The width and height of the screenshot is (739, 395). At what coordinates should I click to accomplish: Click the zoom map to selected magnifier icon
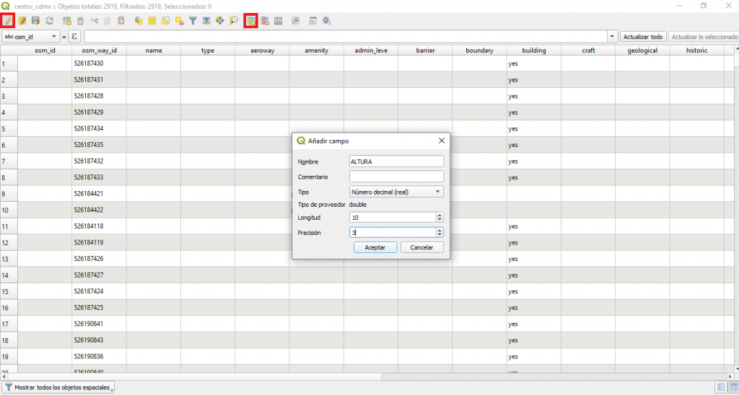click(234, 21)
